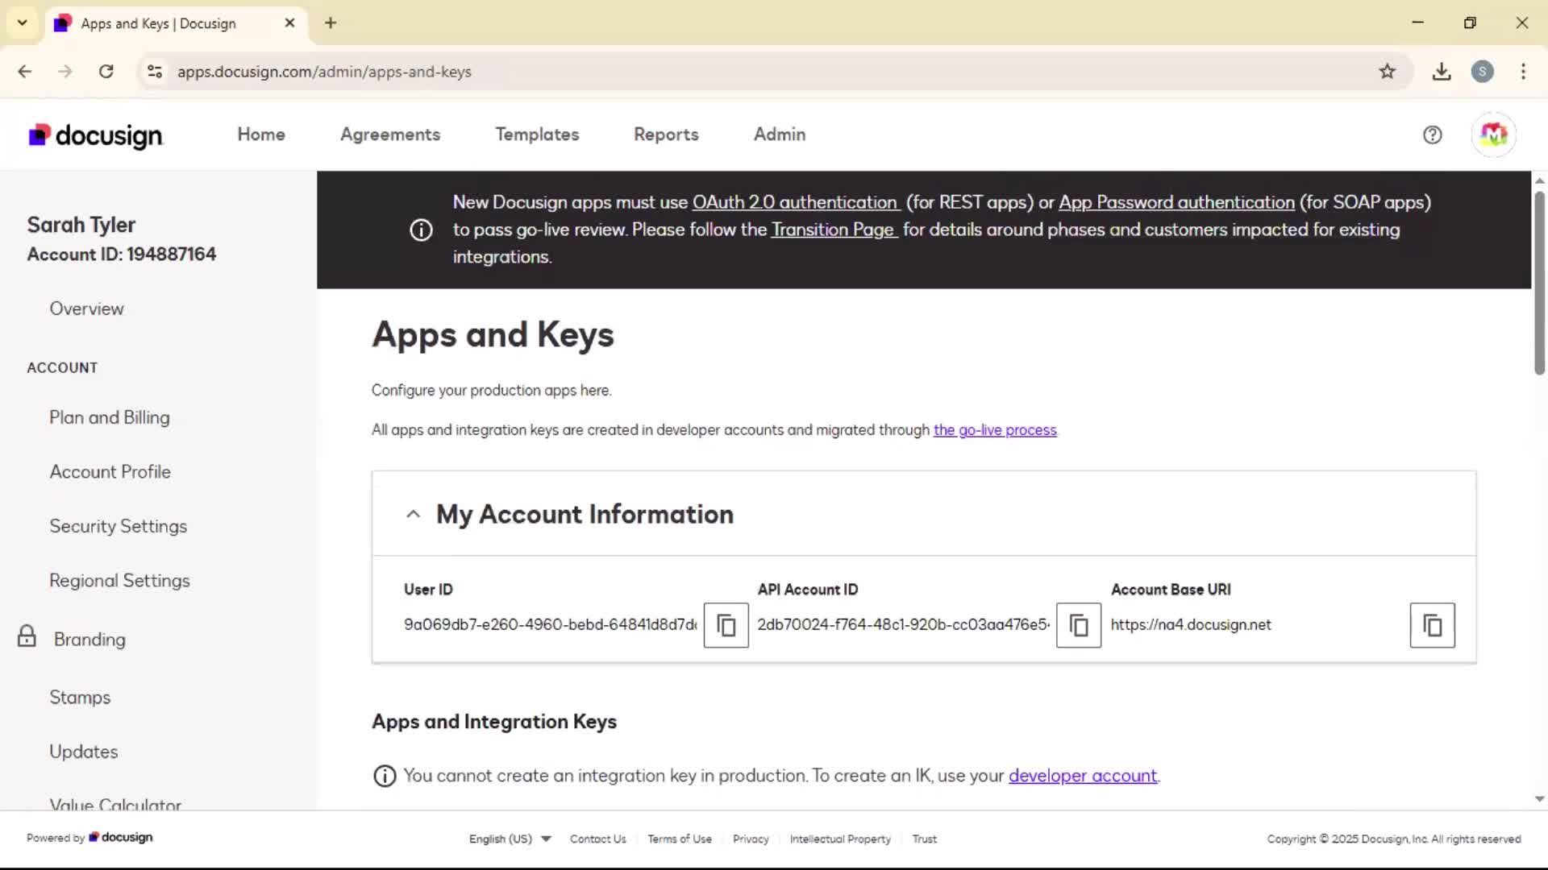
Task: Open Branding in sidebar
Action: pyautogui.click(x=89, y=640)
